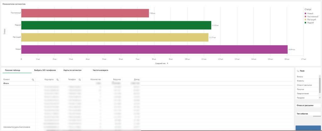This screenshot has height=131, width=322.
Task: Click the Код карты search icon
Action: pyautogui.click(x=57, y=80)
